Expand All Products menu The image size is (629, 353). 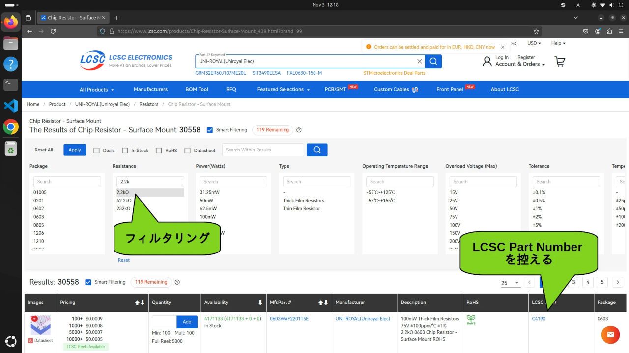click(97, 90)
